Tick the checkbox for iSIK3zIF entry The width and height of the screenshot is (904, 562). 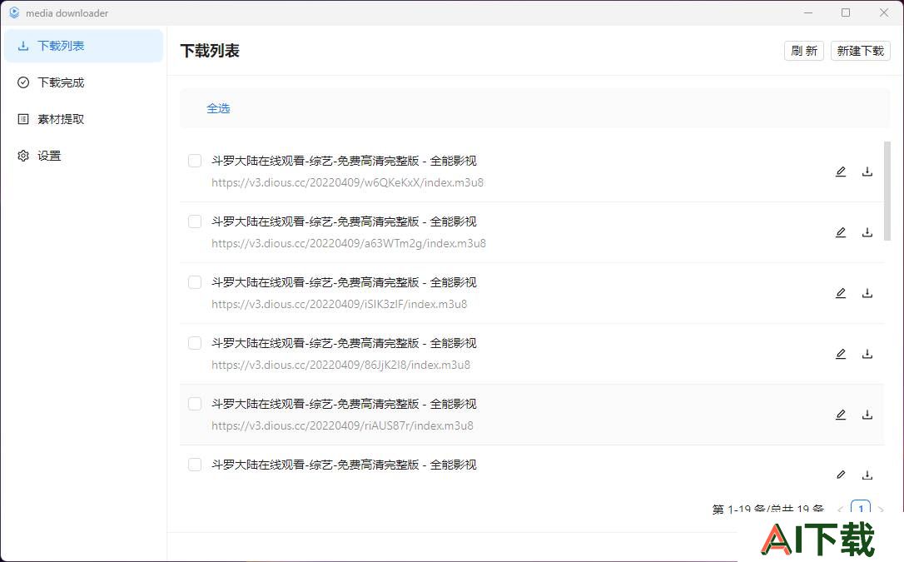pyautogui.click(x=195, y=282)
